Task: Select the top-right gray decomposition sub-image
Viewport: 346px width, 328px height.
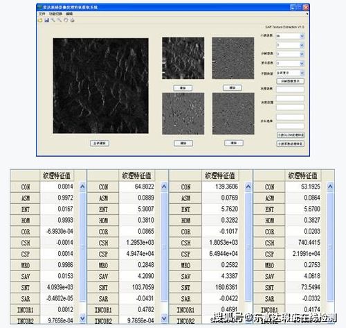Action: pos(233,58)
